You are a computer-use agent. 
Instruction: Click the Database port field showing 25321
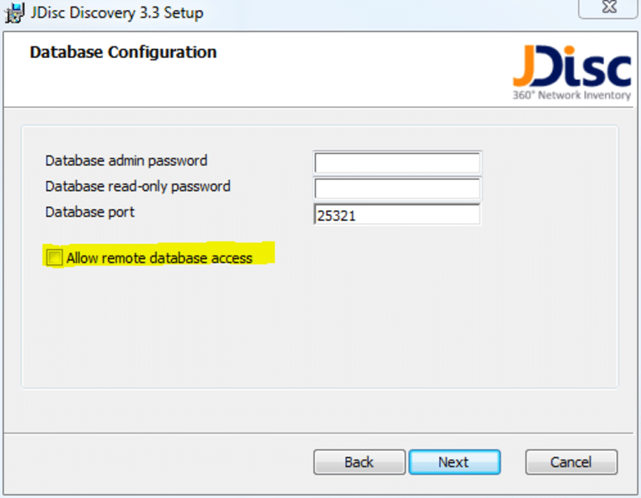pos(397,215)
